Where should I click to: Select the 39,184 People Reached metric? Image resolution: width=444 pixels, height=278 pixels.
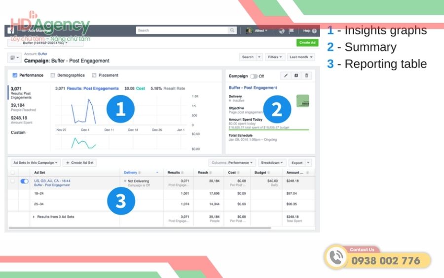click(23, 107)
